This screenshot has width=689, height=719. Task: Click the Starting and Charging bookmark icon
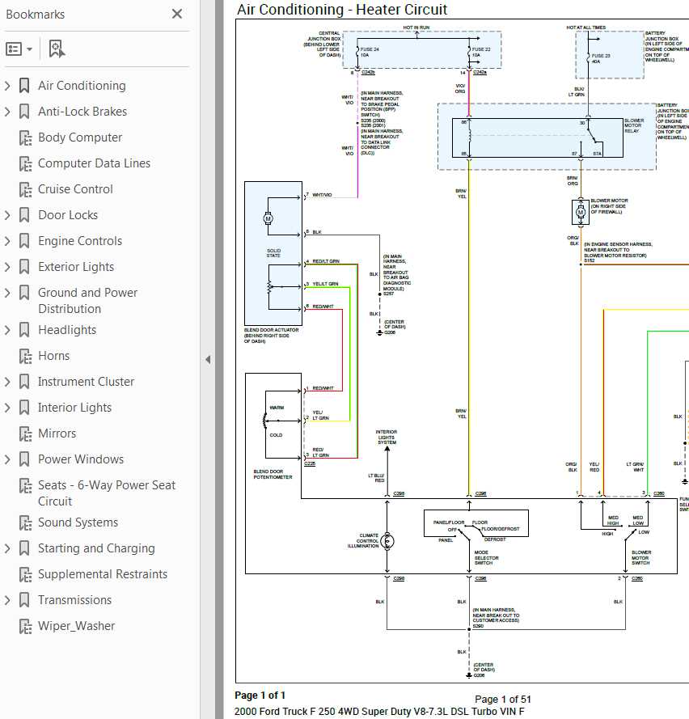click(x=24, y=548)
